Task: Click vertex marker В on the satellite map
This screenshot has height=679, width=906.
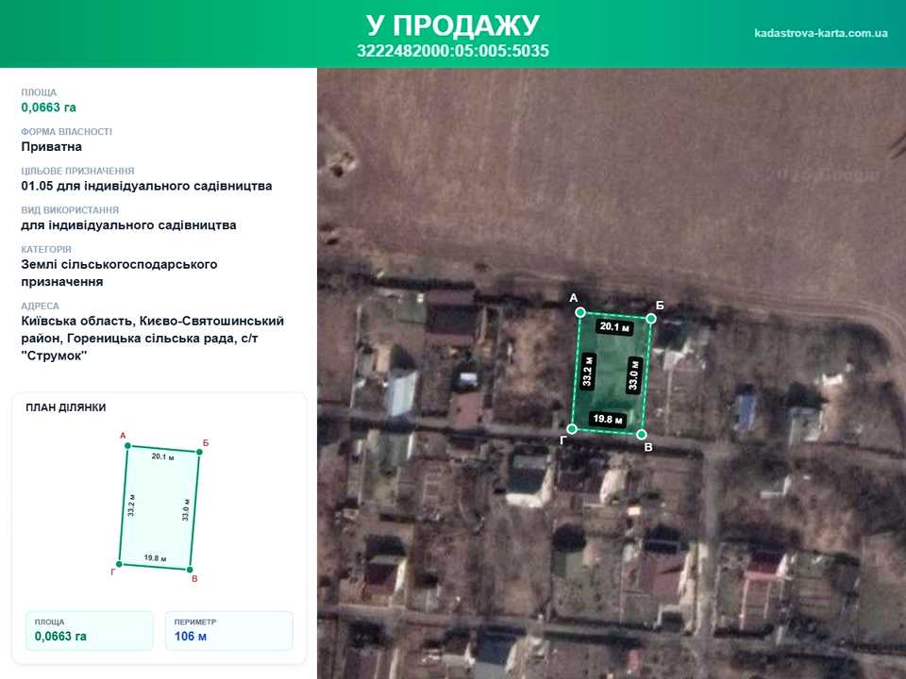Action: [x=642, y=434]
